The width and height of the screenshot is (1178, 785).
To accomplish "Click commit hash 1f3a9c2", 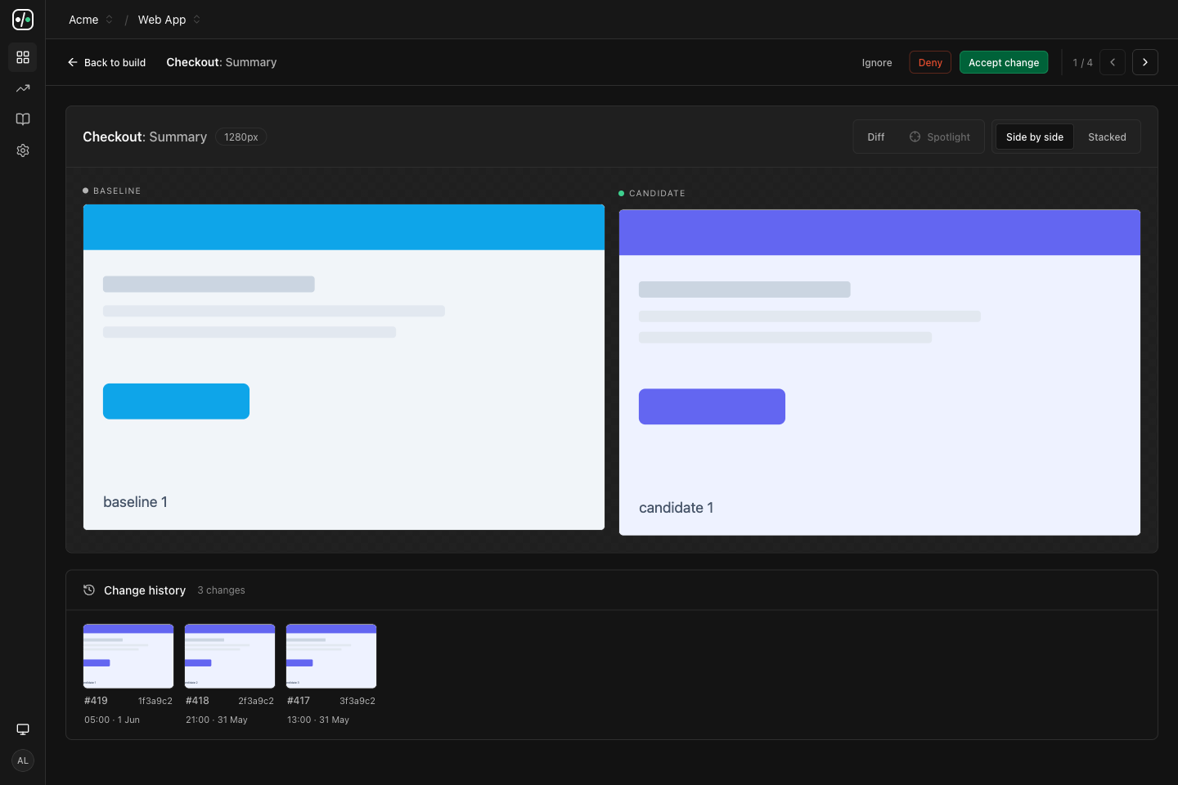I will coord(155,701).
